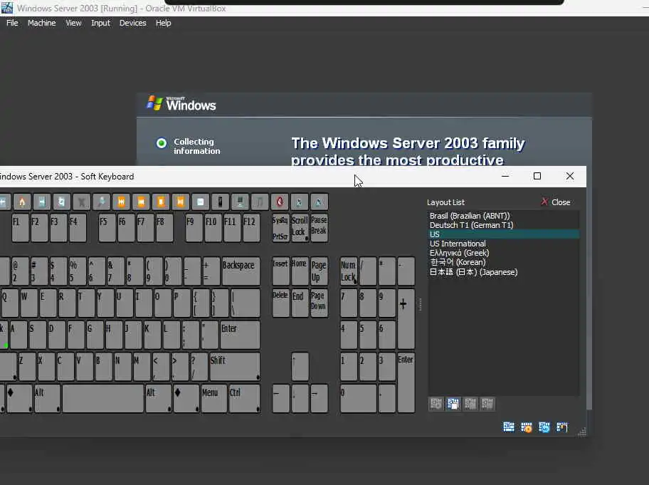Select Deutsch T1 (German T1) layout
The image size is (649, 485).
pyautogui.click(x=504, y=225)
